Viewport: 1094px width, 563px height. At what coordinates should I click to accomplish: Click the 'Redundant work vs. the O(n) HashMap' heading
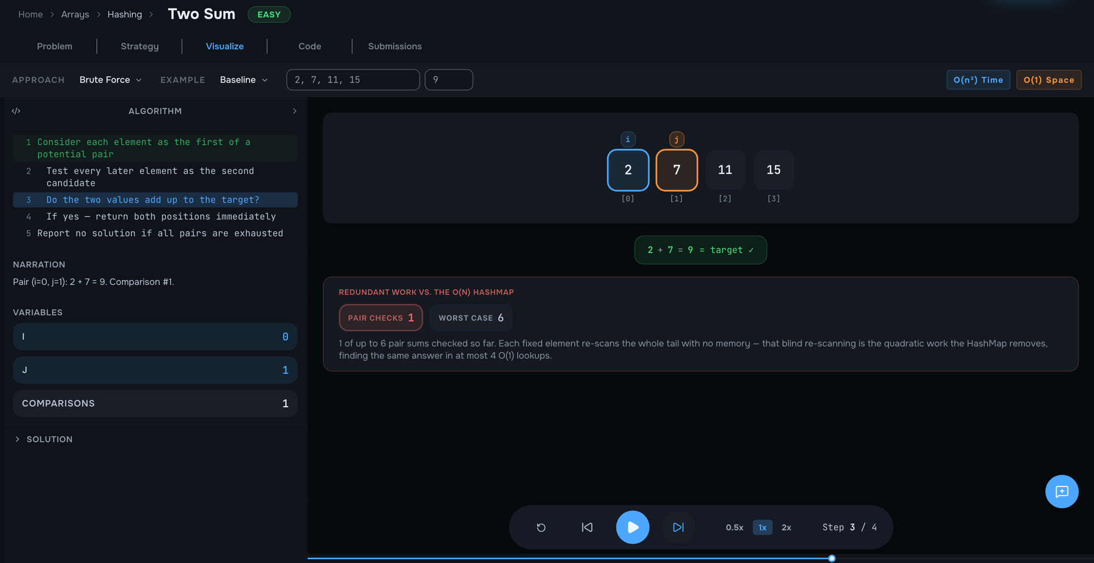tap(426, 292)
